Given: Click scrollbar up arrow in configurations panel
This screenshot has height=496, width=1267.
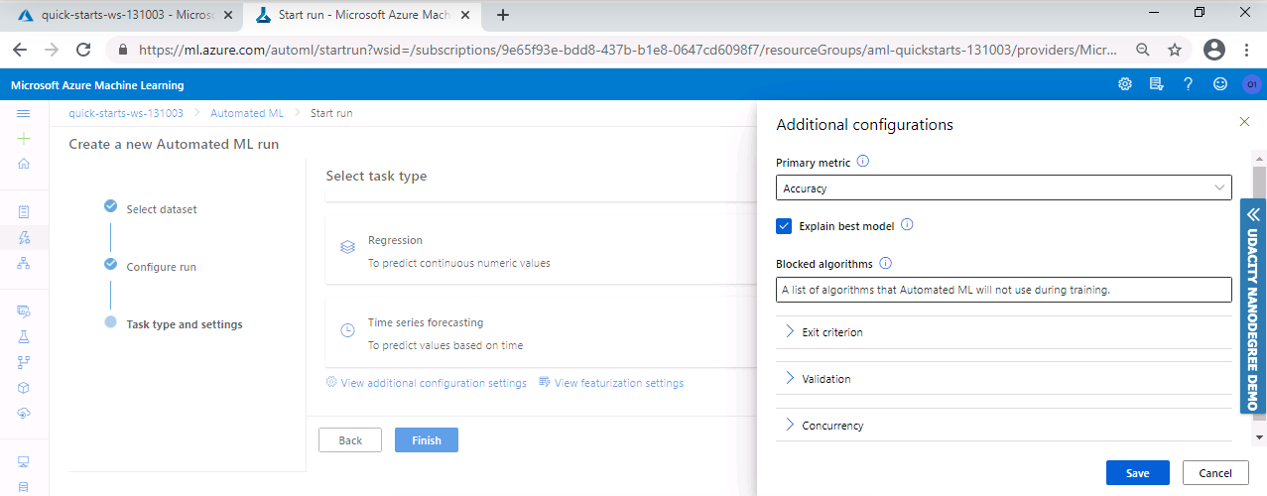Looking at the screenshot, I should pyautogui.click(x=1259, y=158).
